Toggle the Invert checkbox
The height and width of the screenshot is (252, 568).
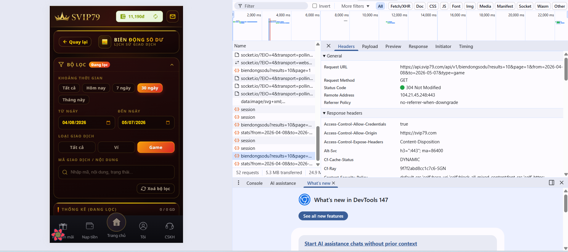pos(315,6)
